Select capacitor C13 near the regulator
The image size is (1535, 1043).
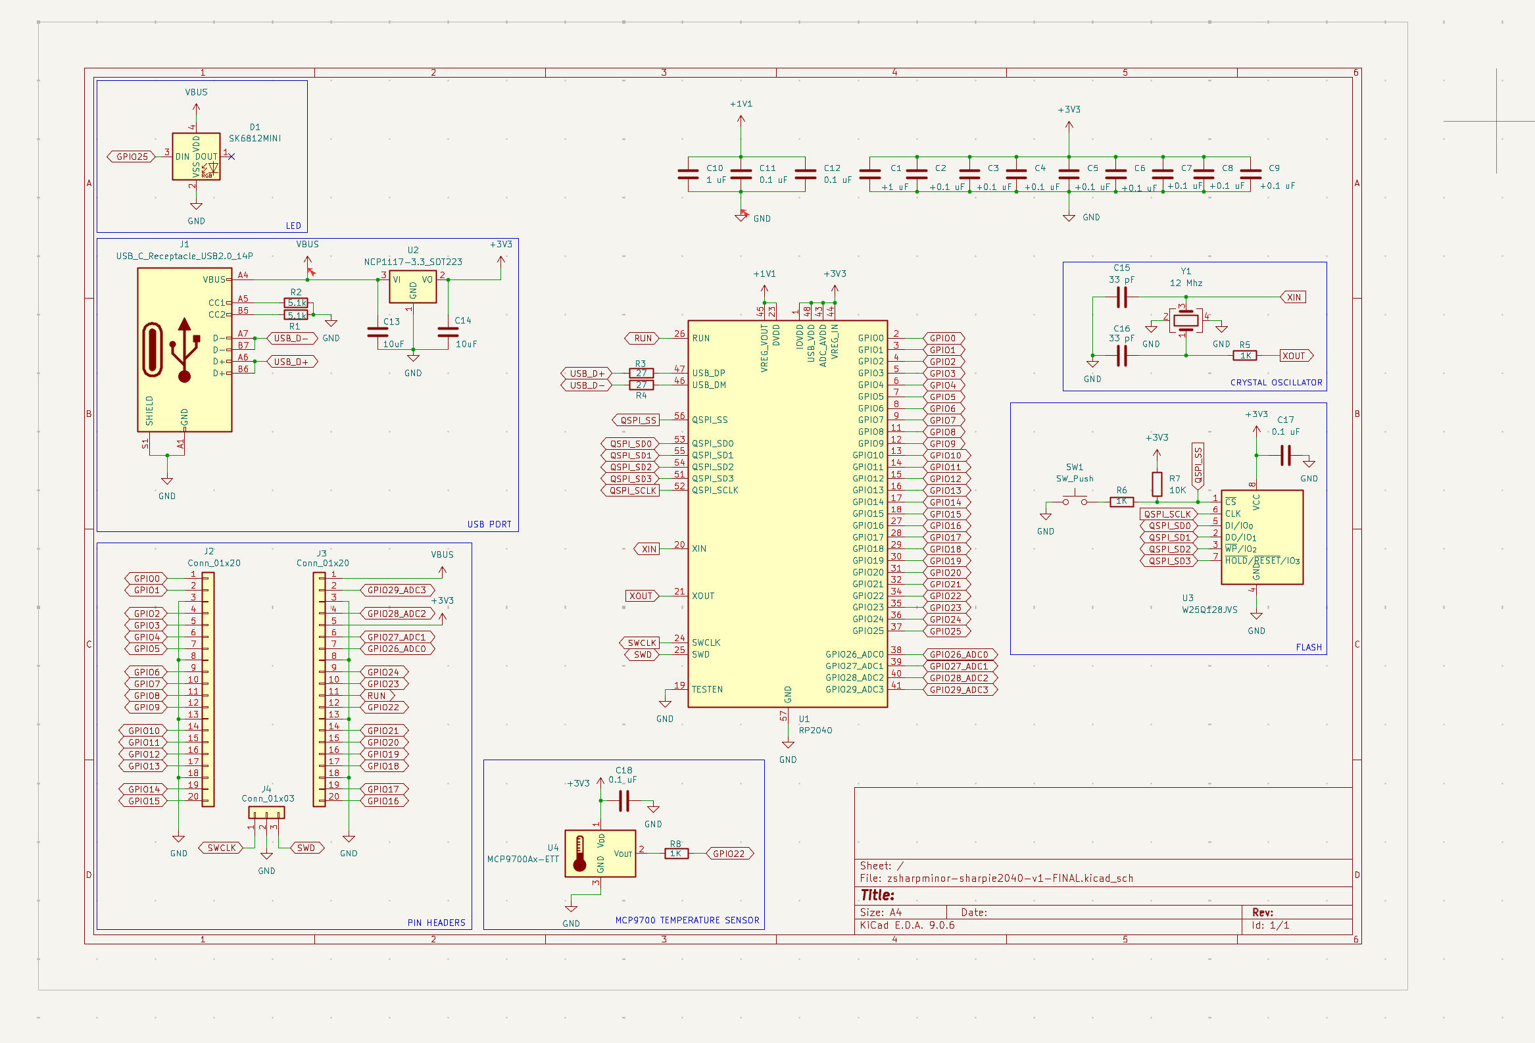tap(378, 331)
